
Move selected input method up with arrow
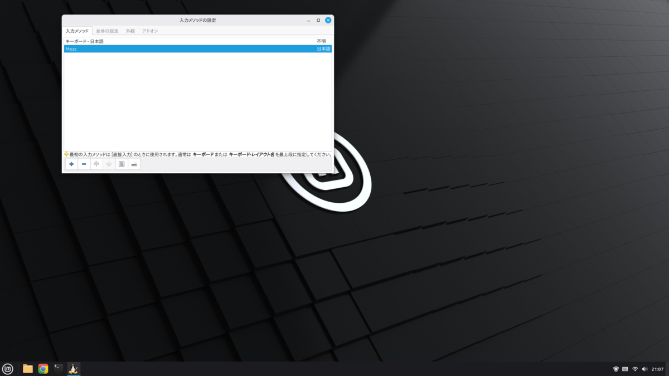96,164
